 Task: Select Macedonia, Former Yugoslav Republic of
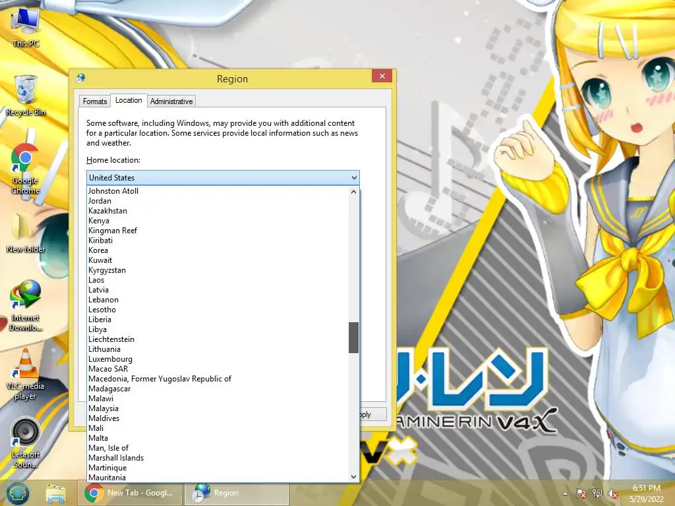click(218, 379)
